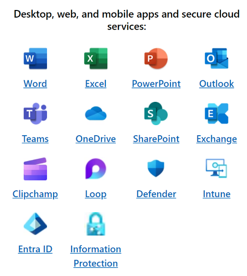Click the blue Exchange icon
The width and height of the screenshot is (247, 276).
(217, 113)
